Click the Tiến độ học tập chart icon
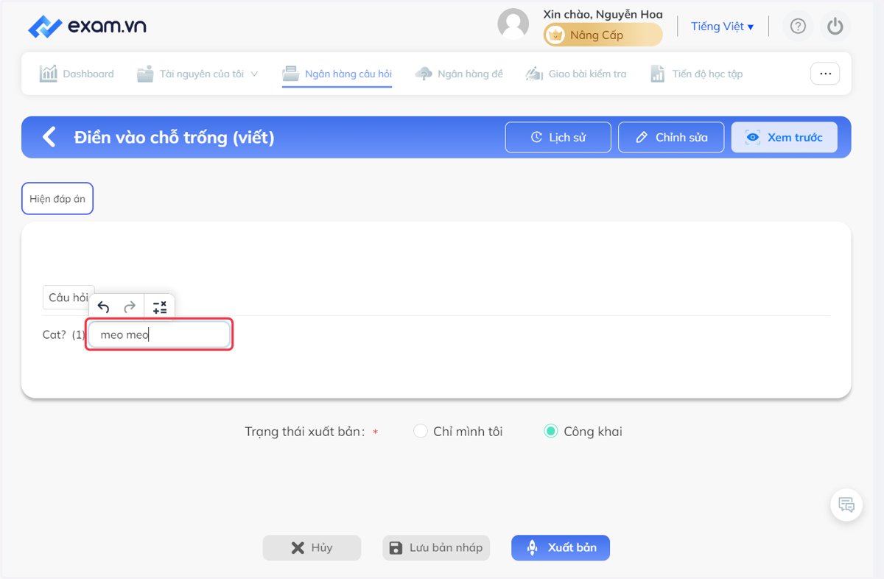Screen dimensions: 884x579 [658, 74]
